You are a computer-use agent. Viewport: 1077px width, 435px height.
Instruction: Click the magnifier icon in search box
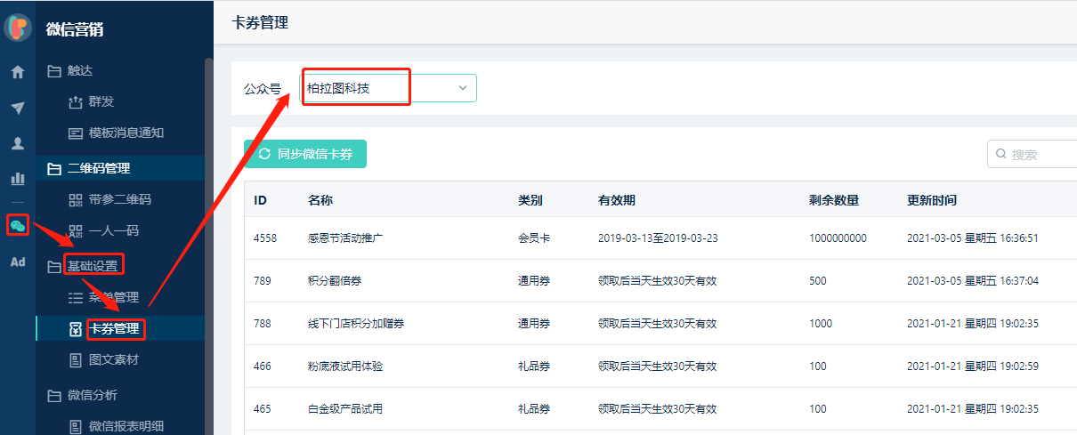[x=1000, y=154]
